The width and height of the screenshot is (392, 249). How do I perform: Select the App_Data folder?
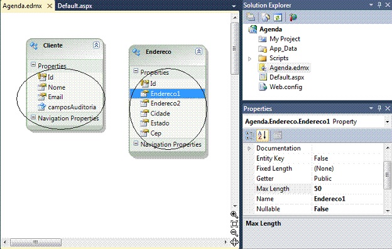[x=283, y=49]
